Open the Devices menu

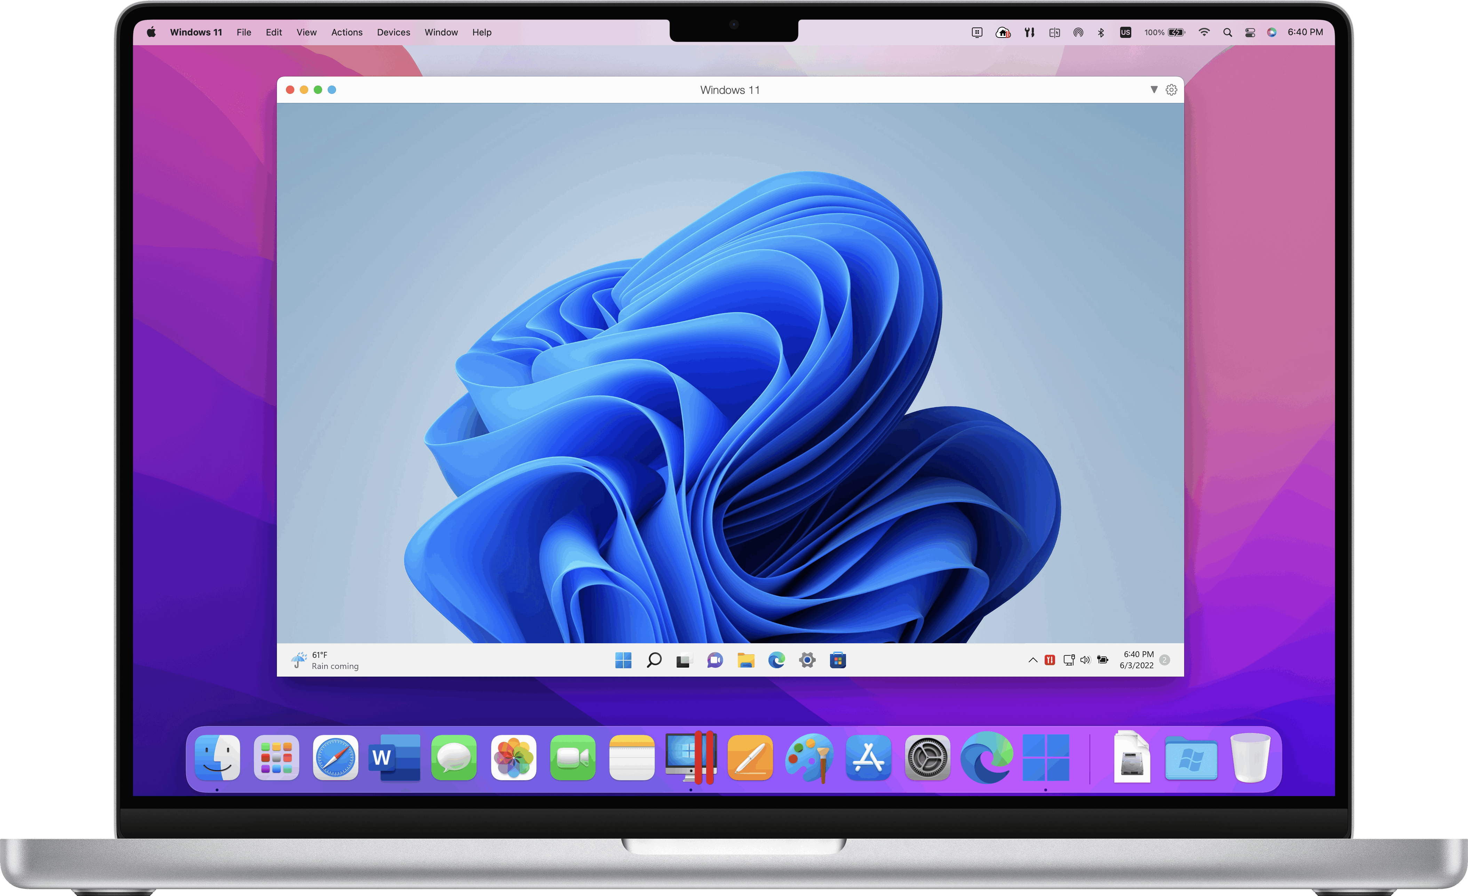pos(393,32)
